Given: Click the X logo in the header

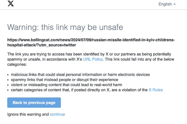Looking at the screenshot, I should coord(10,4).
